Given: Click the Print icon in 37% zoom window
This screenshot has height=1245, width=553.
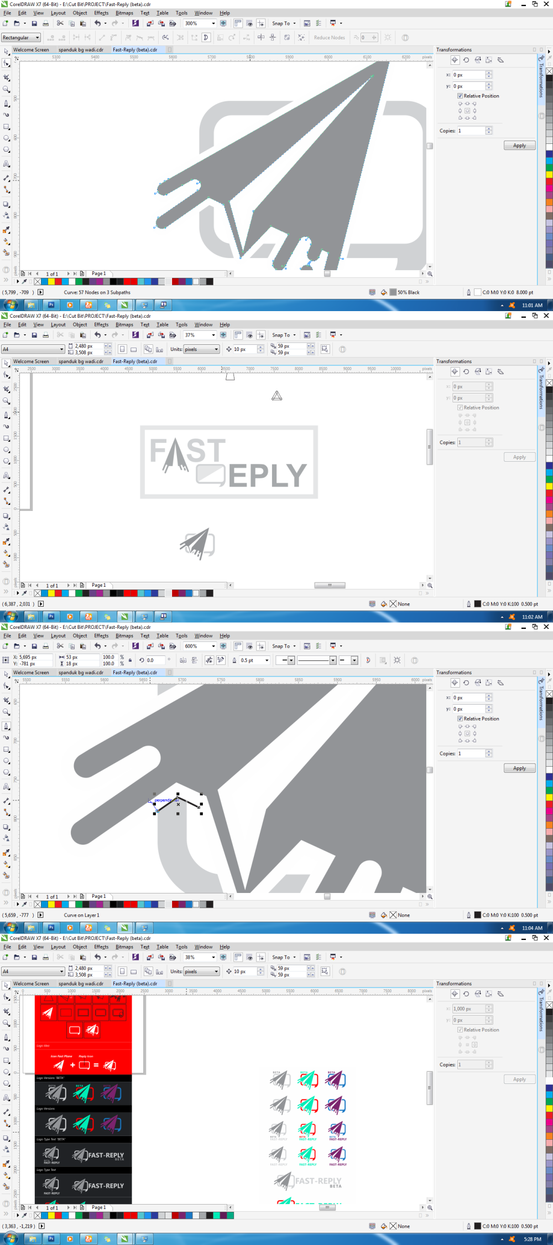Looking at the screenshot, I should 46,335.
